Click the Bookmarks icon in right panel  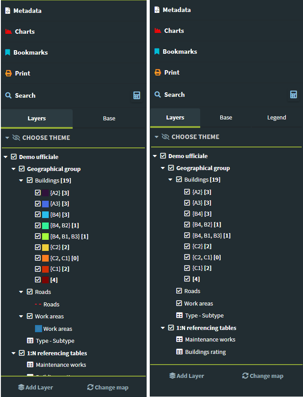coord(157,52)
